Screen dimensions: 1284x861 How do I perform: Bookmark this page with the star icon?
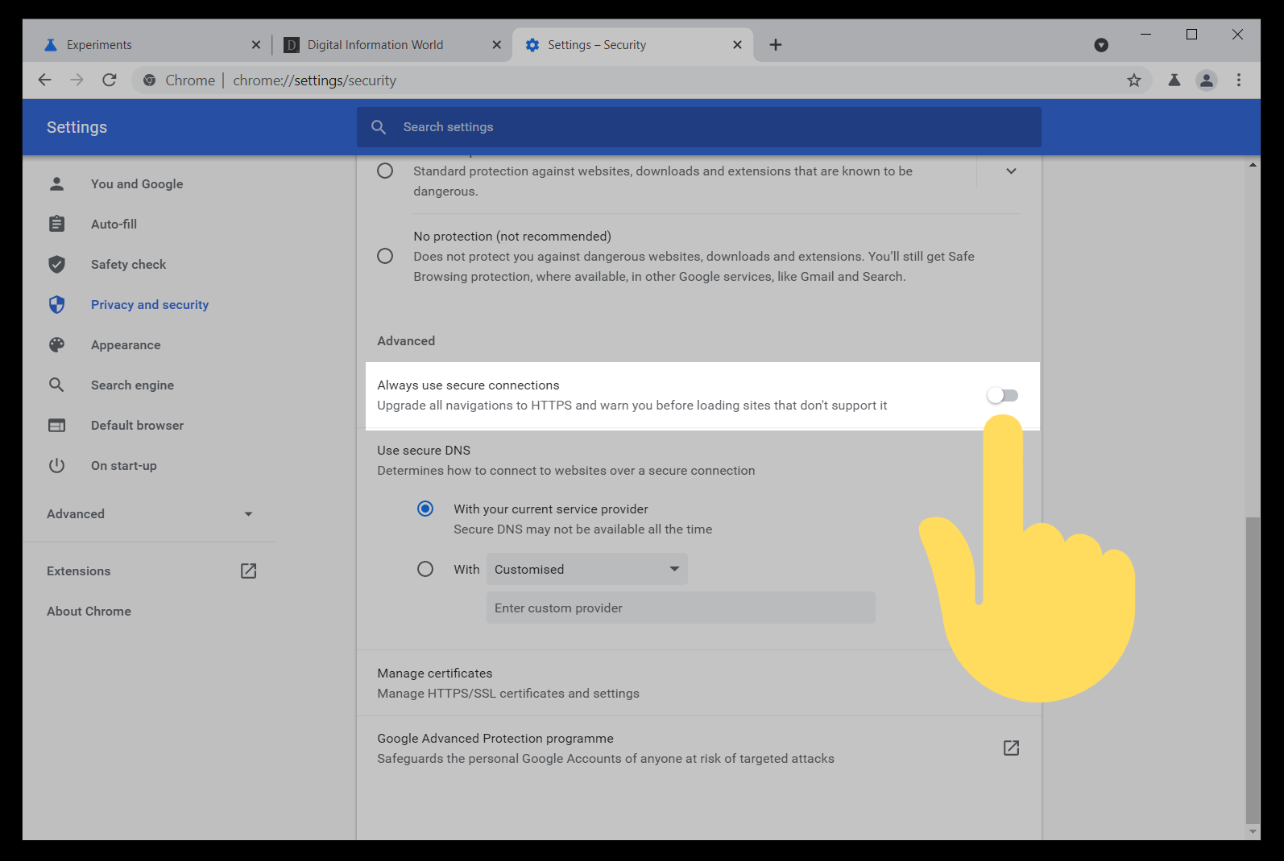click(x=1134, y=80)
